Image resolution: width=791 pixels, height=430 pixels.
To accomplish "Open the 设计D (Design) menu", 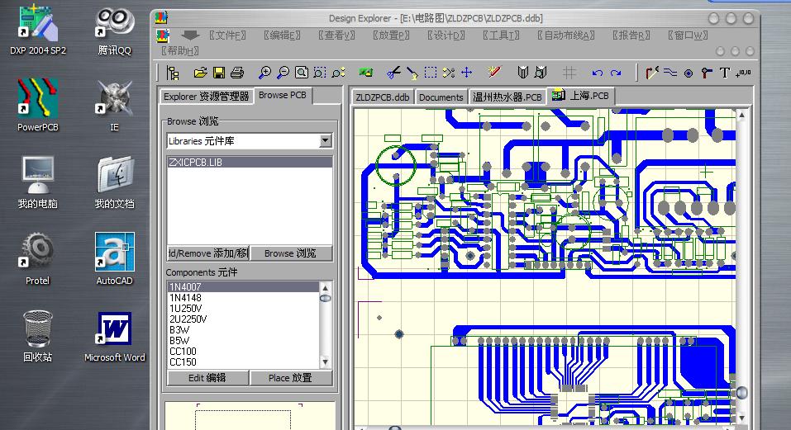I will pyautogui.click(x=446, y=35).
